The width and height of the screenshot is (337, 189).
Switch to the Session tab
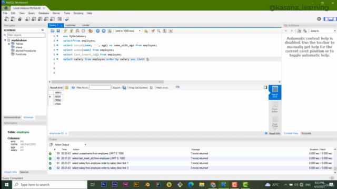(24, 172)
